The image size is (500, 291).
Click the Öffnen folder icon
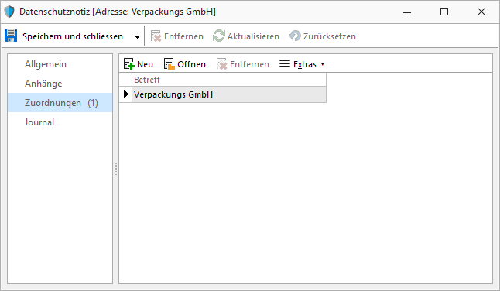tap(170, 64)
